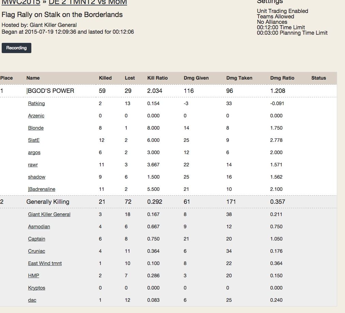Select the Generally Killing team name

tap(48, 202)
